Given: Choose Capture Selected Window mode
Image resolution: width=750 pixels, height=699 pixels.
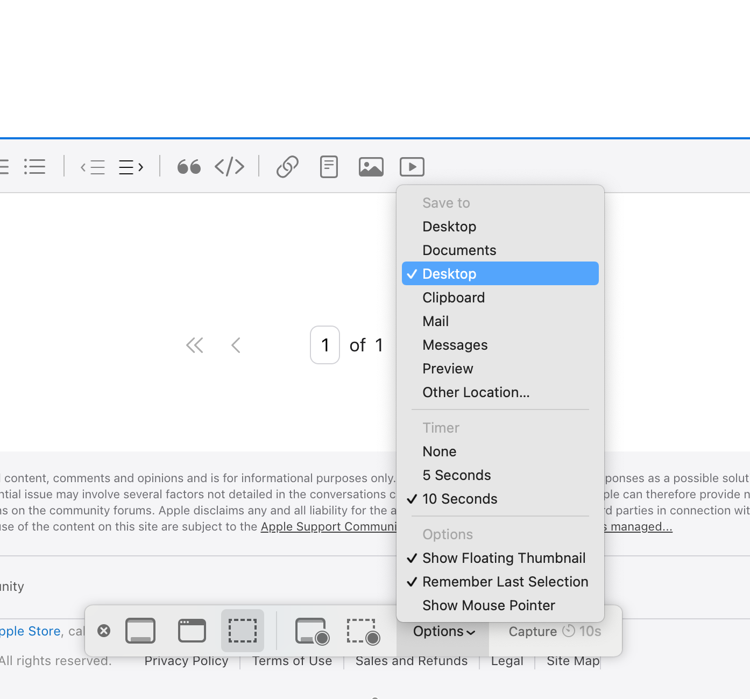Looking at the screenshot, I should (192, 631).
